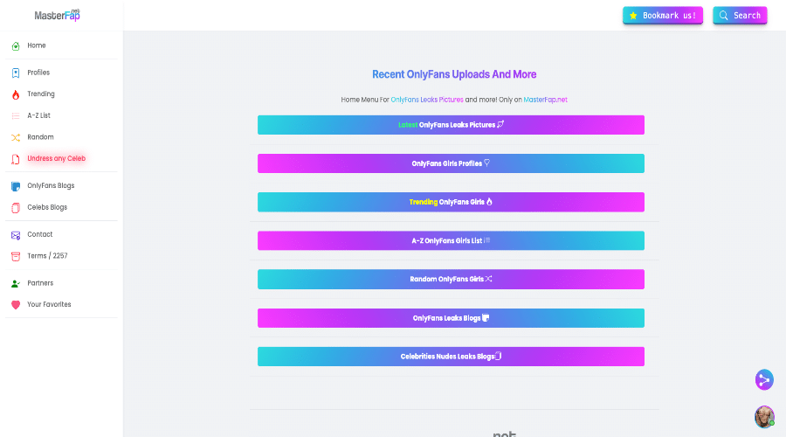Click the OnlyFans Girls Profiles banner button
786x437 pixels.
click(x=451, y=163)
